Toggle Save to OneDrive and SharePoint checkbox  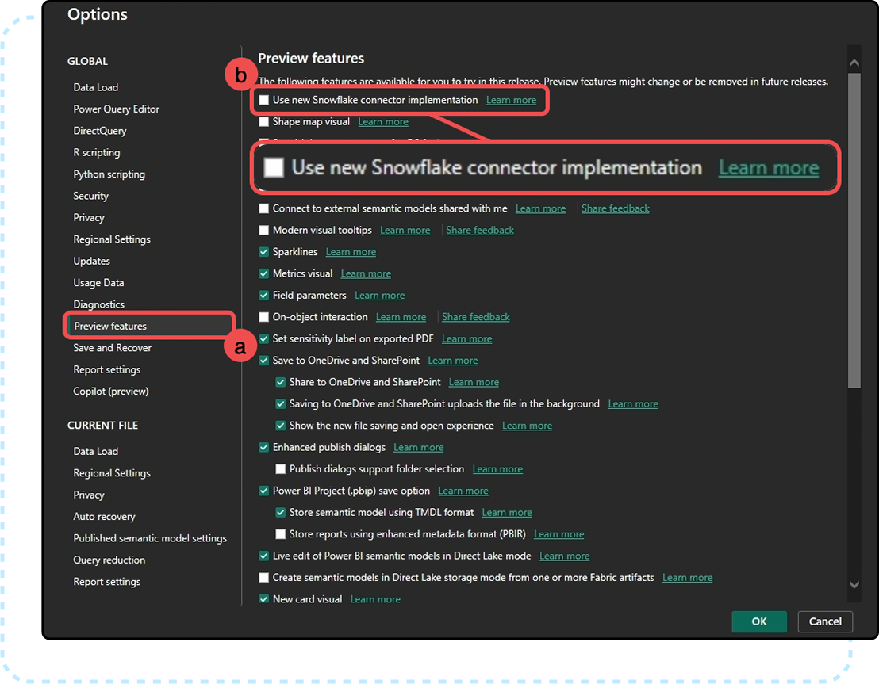pos(263,361)
